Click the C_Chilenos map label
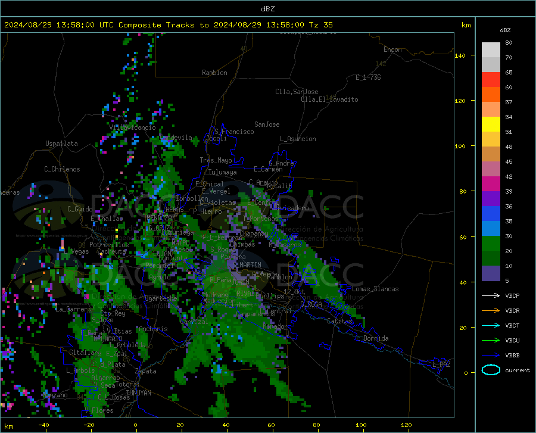 [x=62, y=169]
